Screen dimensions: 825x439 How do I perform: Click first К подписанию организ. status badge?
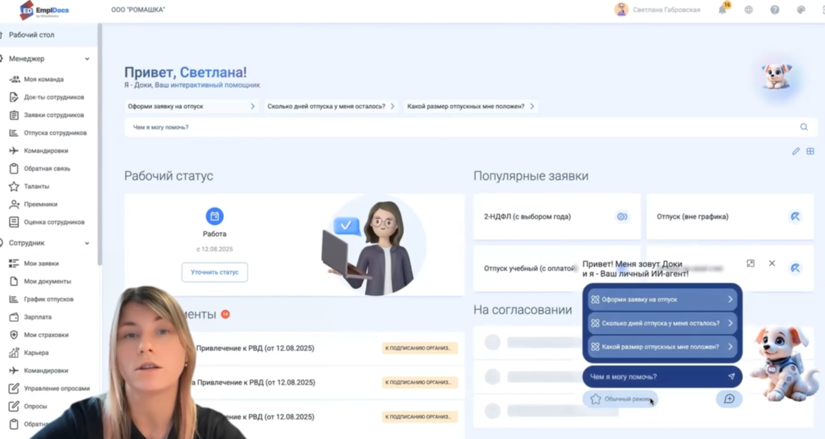click(420, 348)
